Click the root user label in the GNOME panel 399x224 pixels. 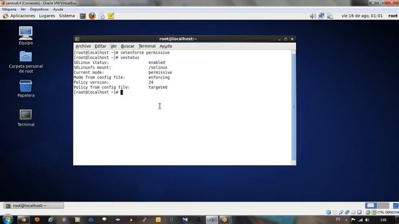pos(393,16)
